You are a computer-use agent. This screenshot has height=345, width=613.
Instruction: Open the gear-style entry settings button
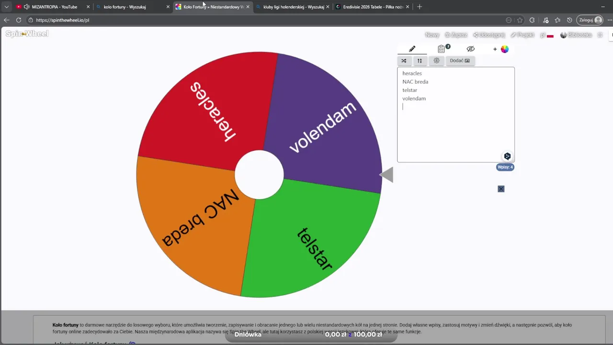click(x=436, y=61)
